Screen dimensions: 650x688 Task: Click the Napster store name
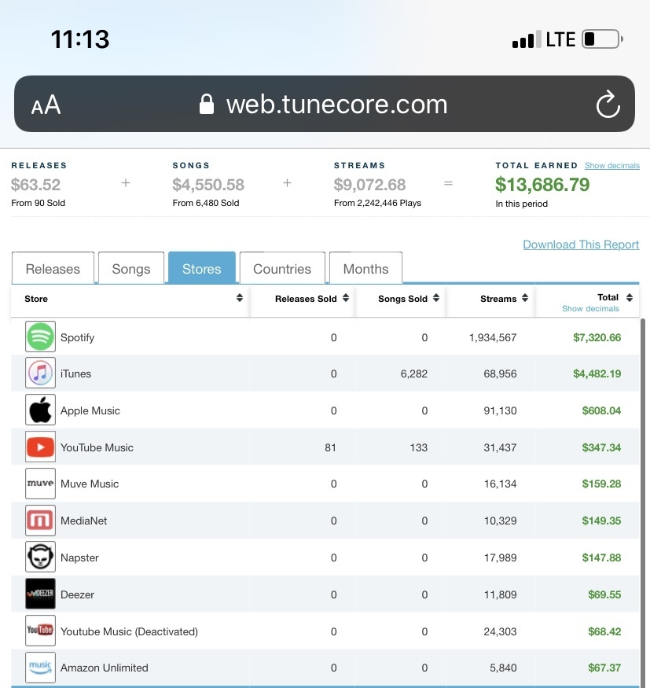pyautogui.click(x=79, y=557)
